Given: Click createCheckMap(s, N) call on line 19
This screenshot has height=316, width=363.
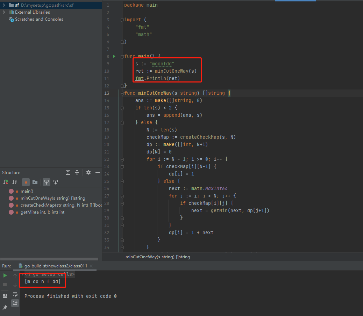Looking at the screenshot, I should coord(208,137).
